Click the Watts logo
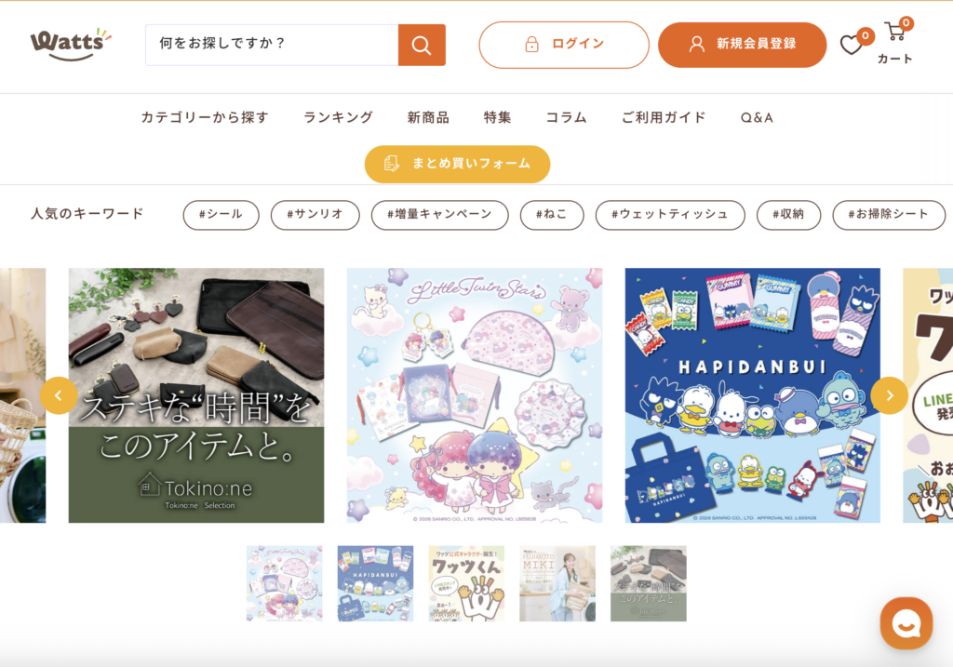 pos(71,45)
